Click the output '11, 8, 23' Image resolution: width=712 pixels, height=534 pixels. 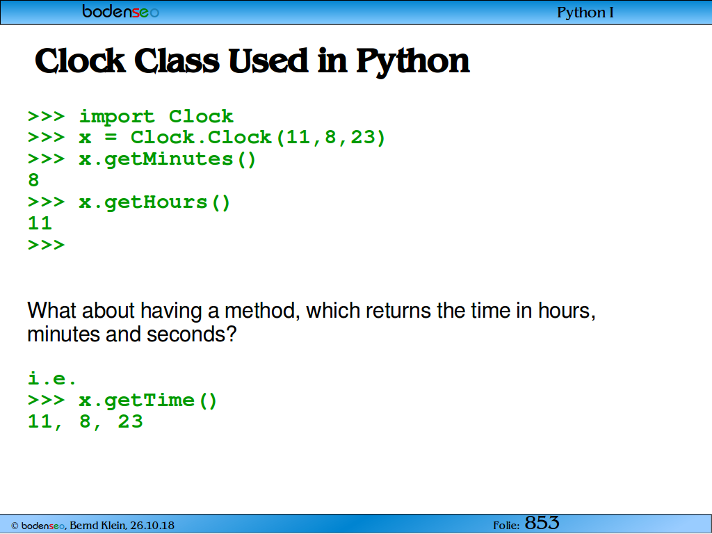[86, 422]
